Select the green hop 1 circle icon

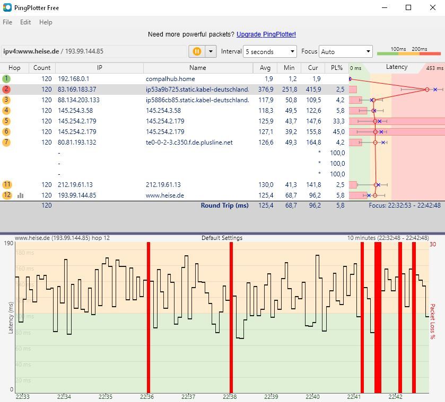tap(6, 78)
